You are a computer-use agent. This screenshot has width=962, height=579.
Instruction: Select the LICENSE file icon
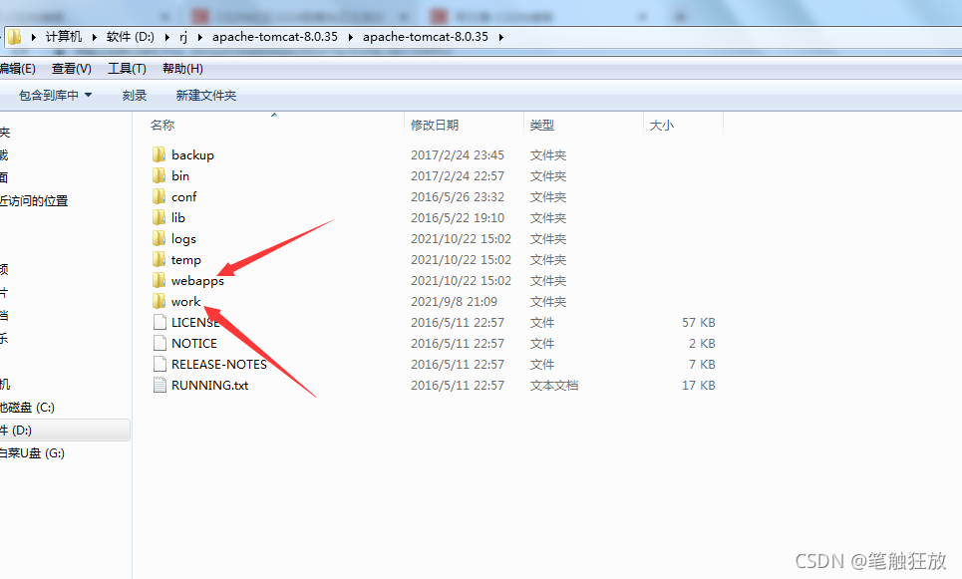pyautogui.click(x=160, y=322)
